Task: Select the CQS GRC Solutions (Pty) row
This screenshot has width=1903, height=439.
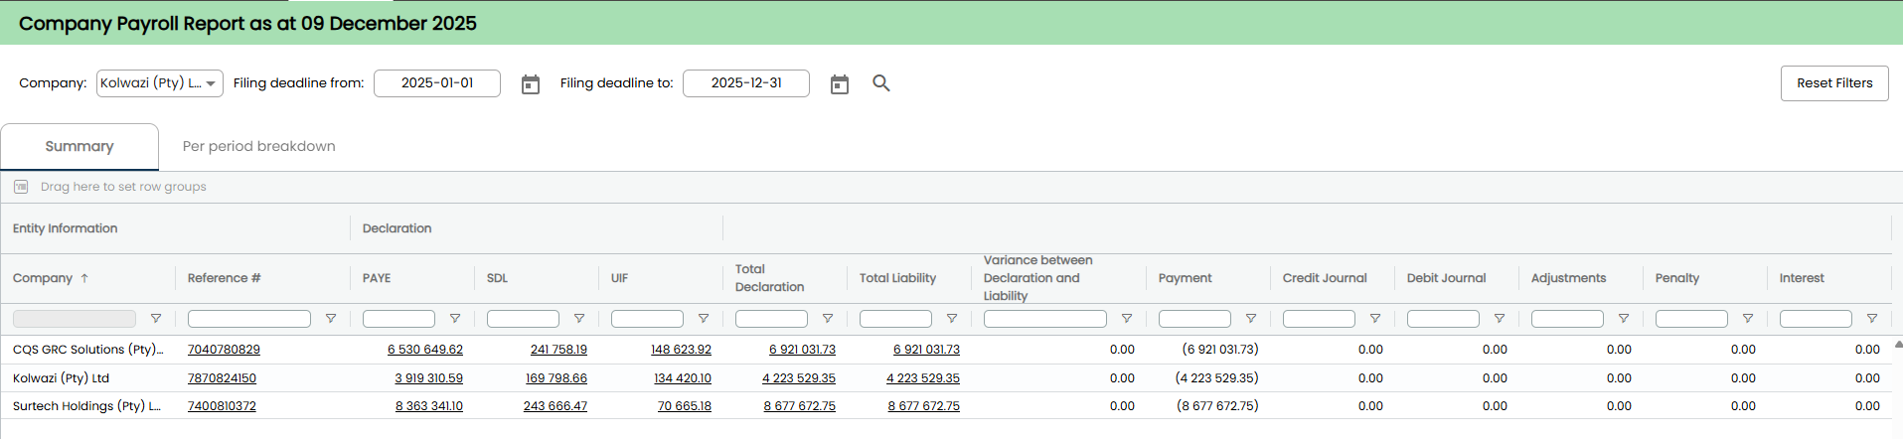Action: coord(87,350)
